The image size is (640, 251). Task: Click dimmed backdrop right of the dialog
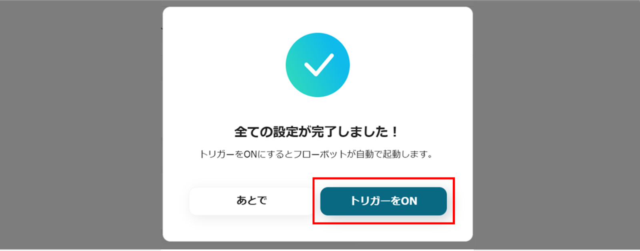point(556,125)
